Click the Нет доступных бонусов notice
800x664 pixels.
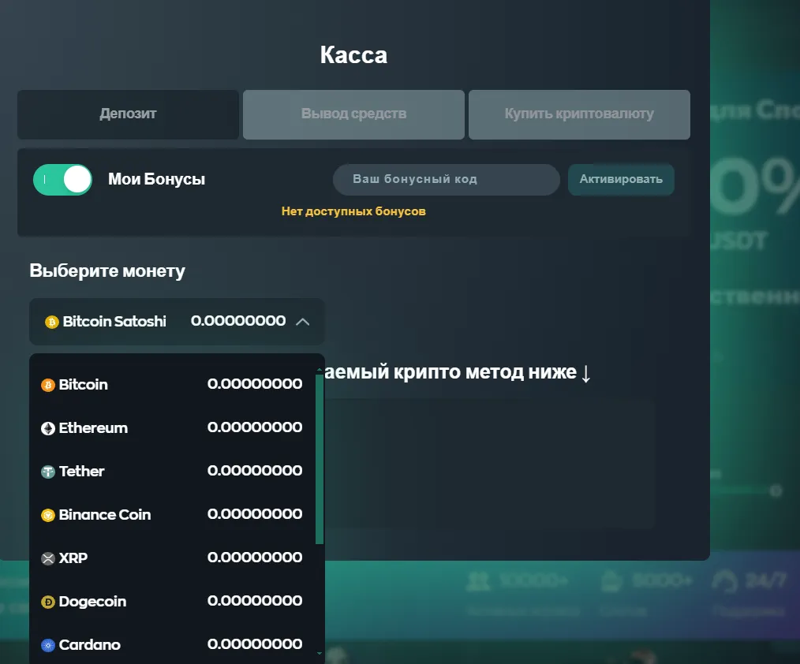(x=353, y=211)
